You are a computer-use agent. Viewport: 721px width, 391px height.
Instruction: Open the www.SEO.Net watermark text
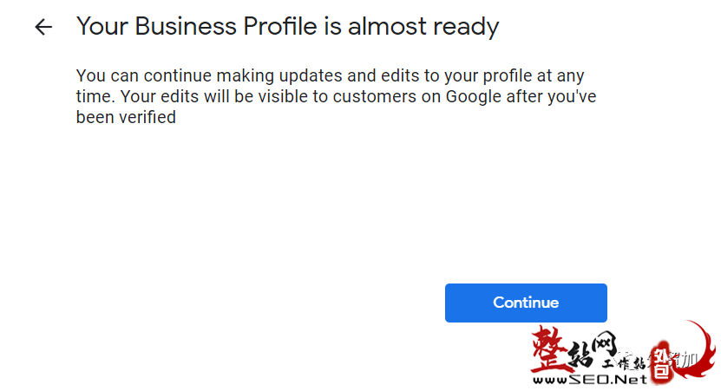589,380
